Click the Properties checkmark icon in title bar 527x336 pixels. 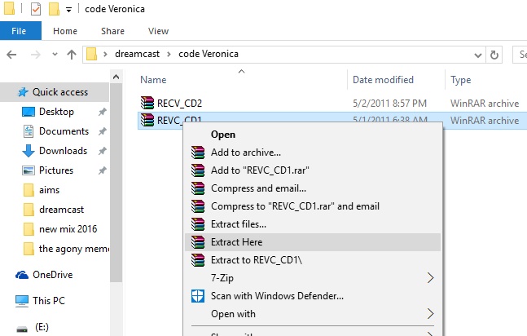tap(36, 9)
